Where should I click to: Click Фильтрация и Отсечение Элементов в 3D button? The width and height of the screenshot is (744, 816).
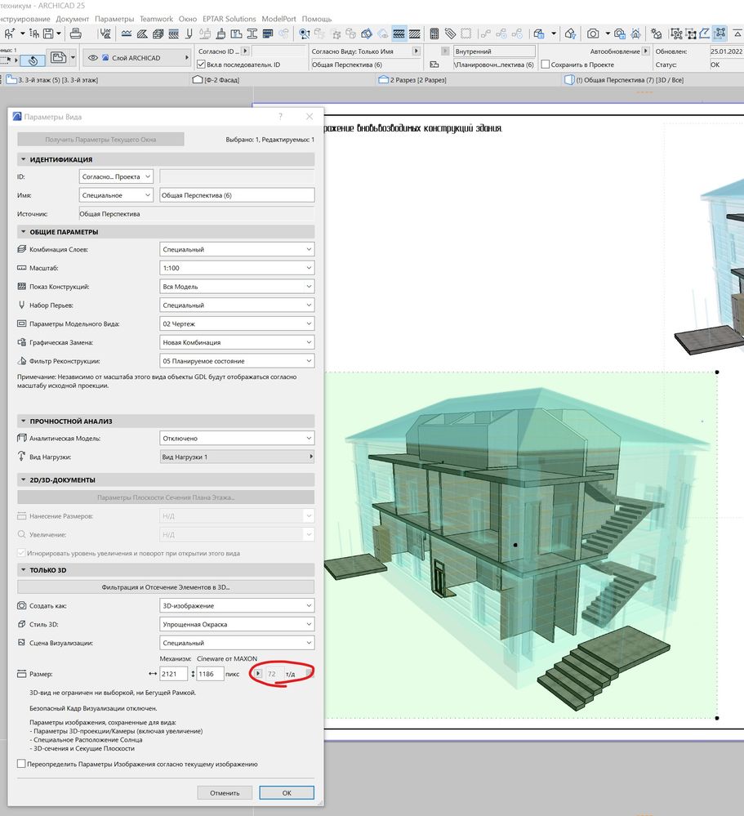[166, 586]
